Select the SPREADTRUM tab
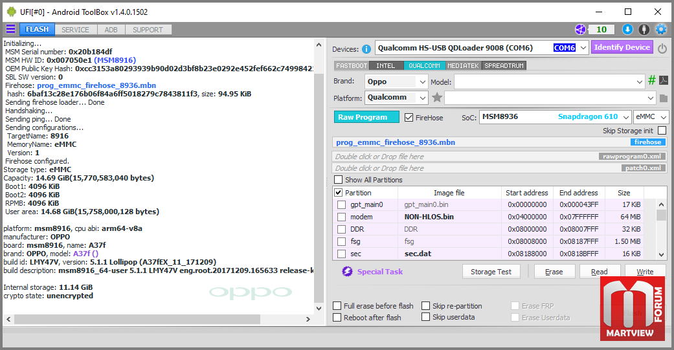 click(504, 66)
